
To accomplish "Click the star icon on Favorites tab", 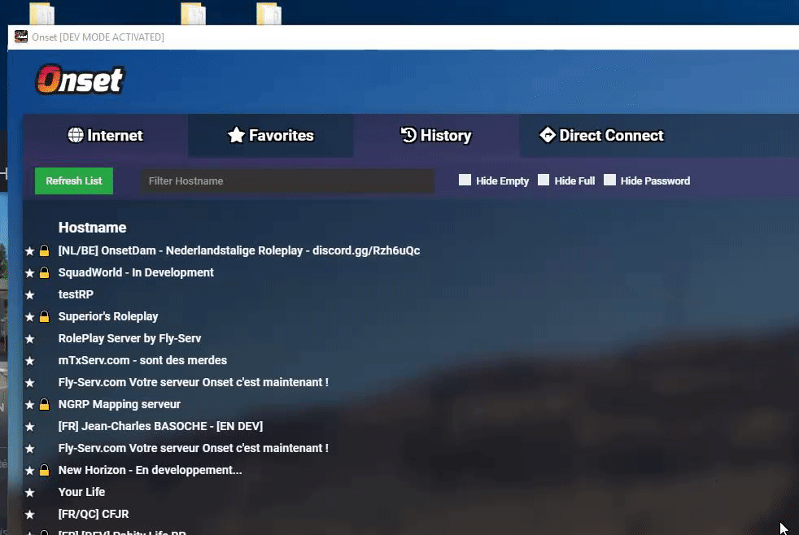I will coord(236,135).
